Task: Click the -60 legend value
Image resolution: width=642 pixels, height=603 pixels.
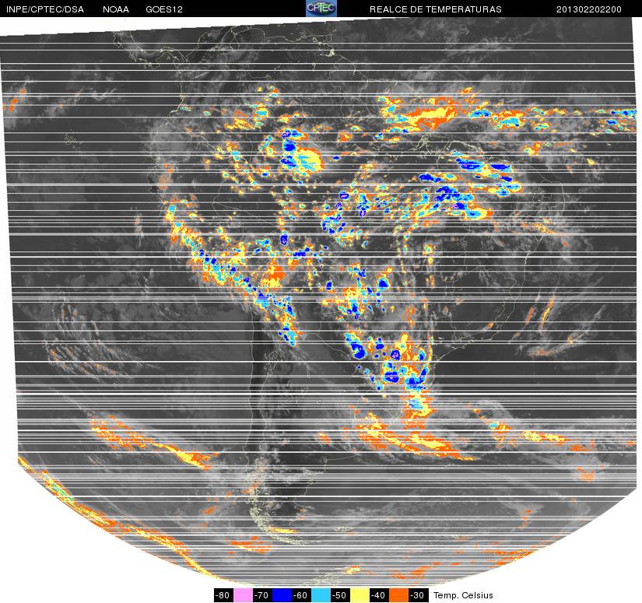Action: (x=301, y=595)
